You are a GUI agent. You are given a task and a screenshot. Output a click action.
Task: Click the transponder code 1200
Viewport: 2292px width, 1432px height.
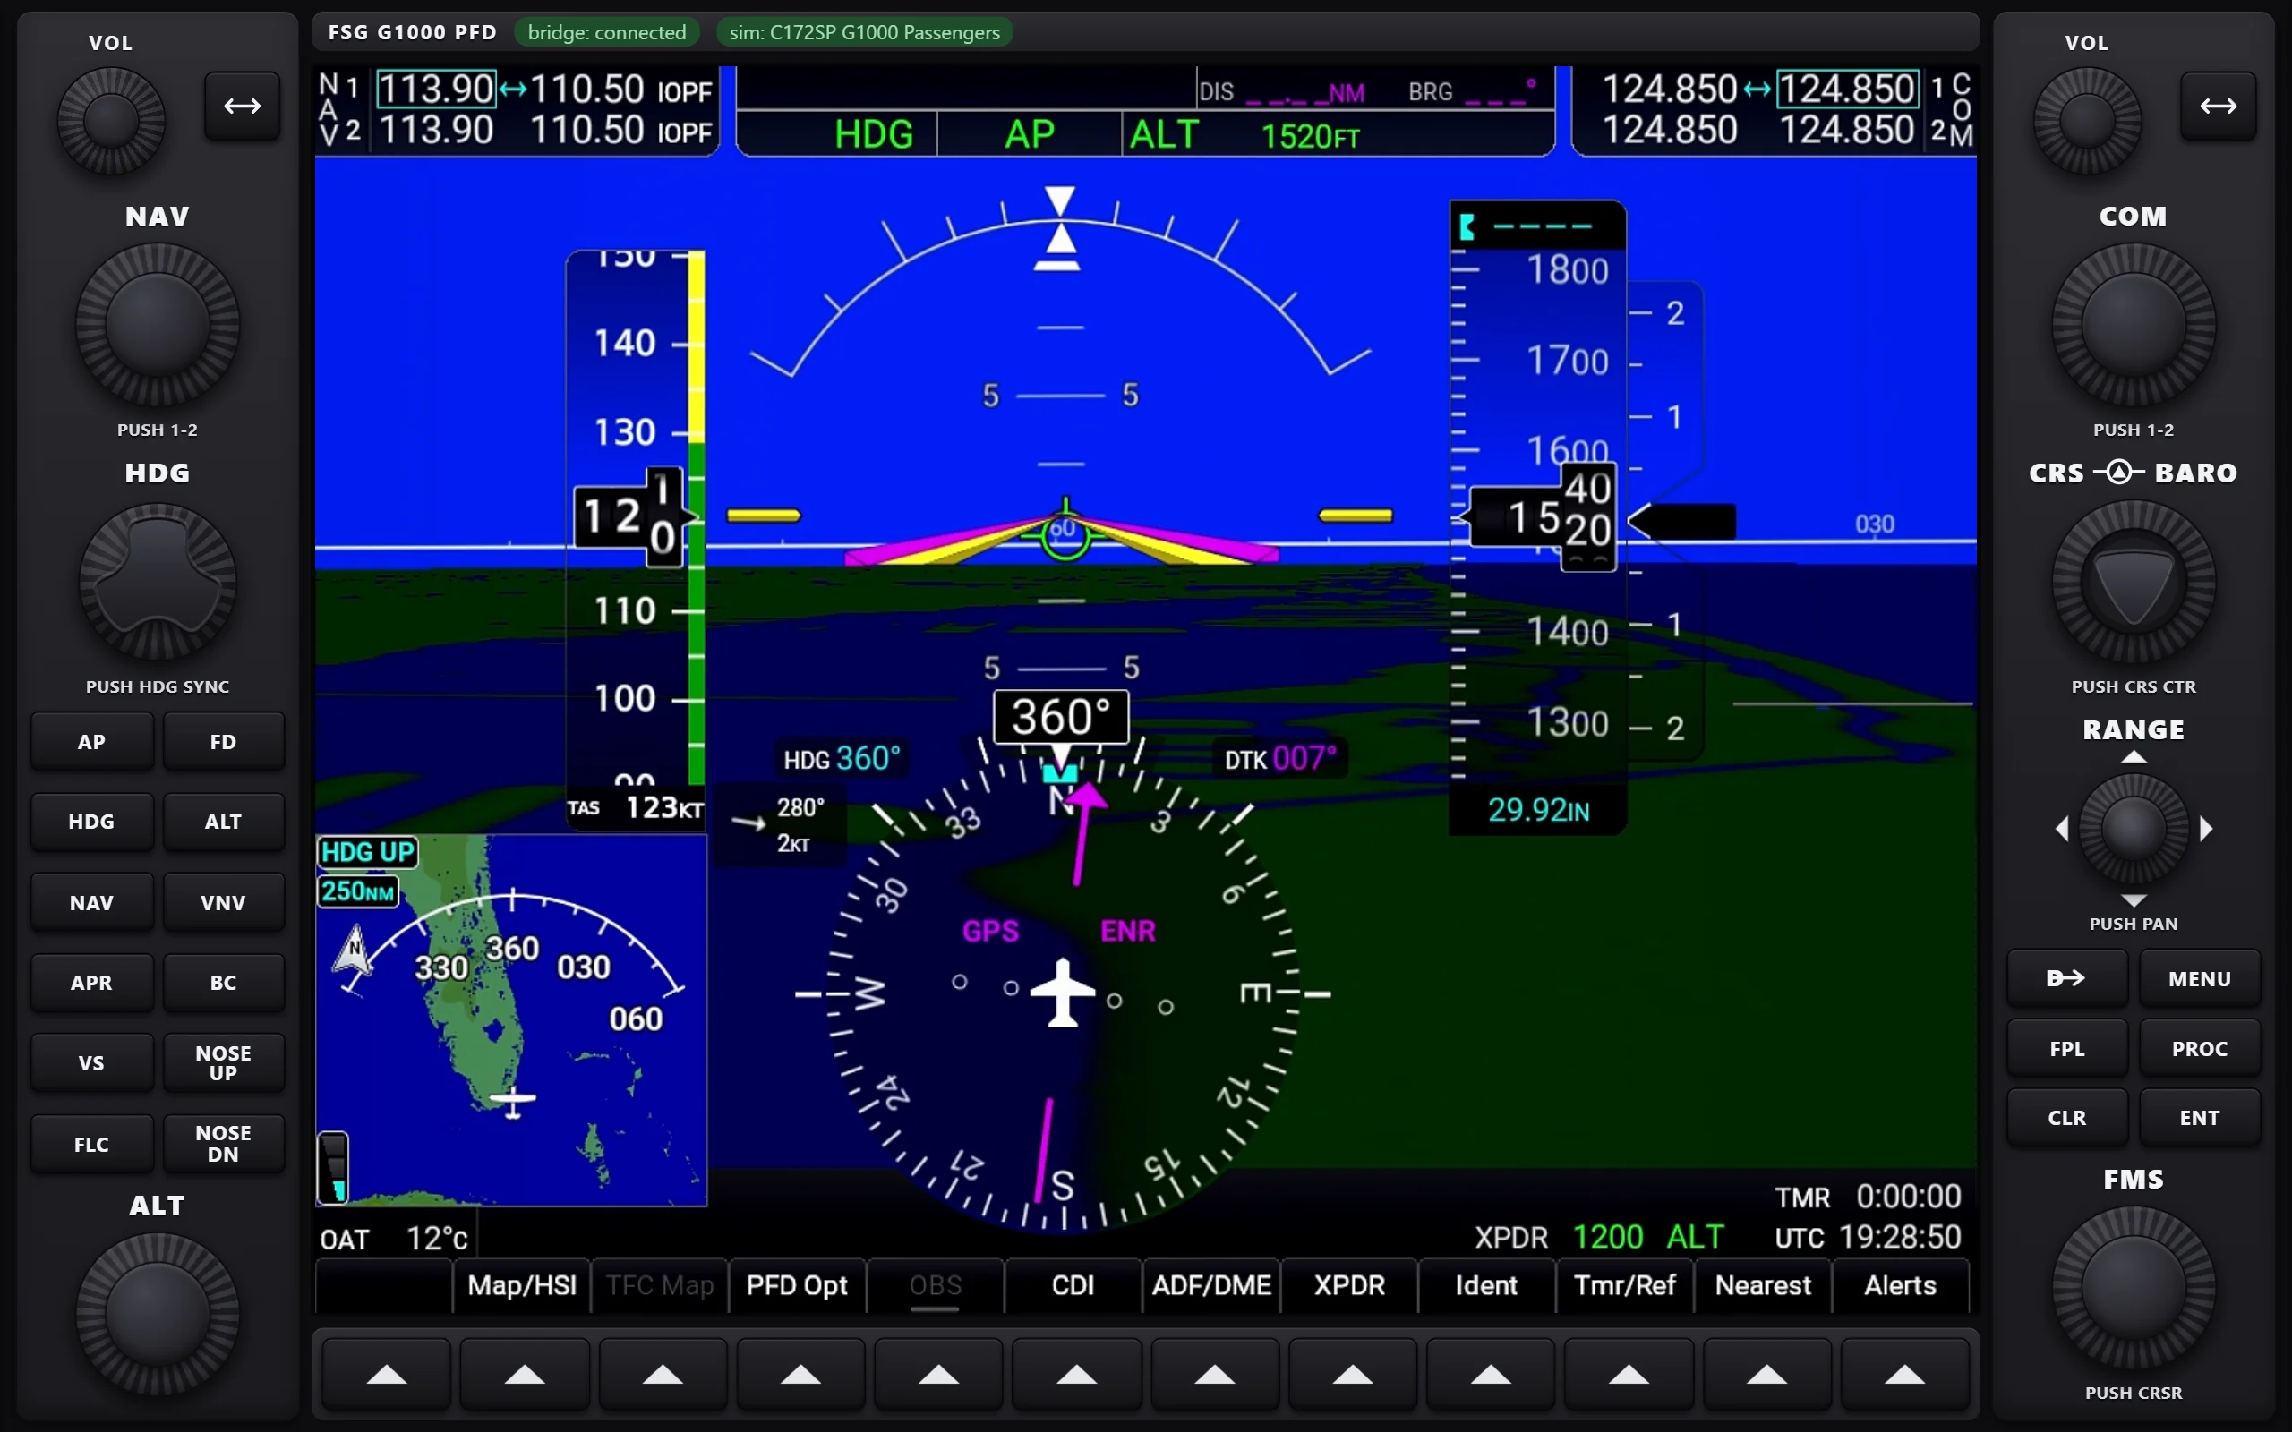point(1608,1237)
